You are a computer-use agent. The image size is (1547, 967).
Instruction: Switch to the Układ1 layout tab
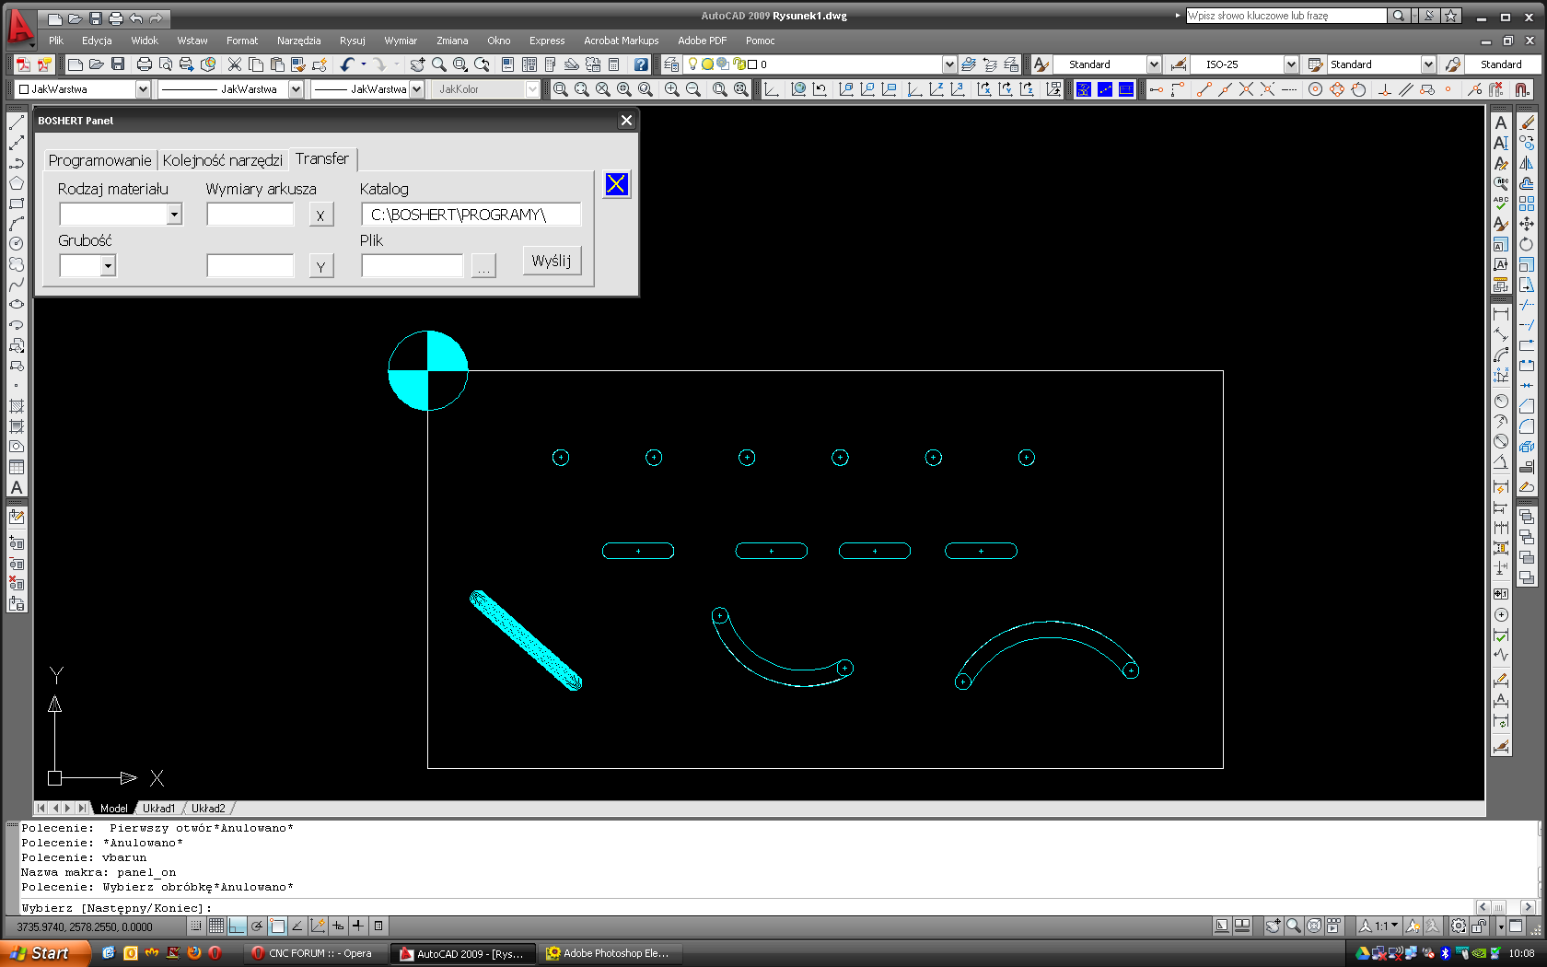[x=158, y=808]
